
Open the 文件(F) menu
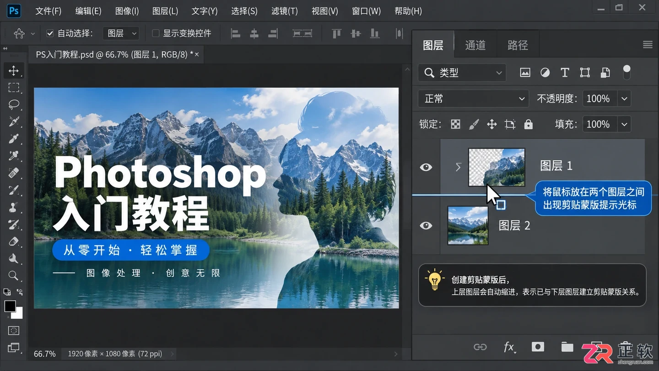point(48,11)
